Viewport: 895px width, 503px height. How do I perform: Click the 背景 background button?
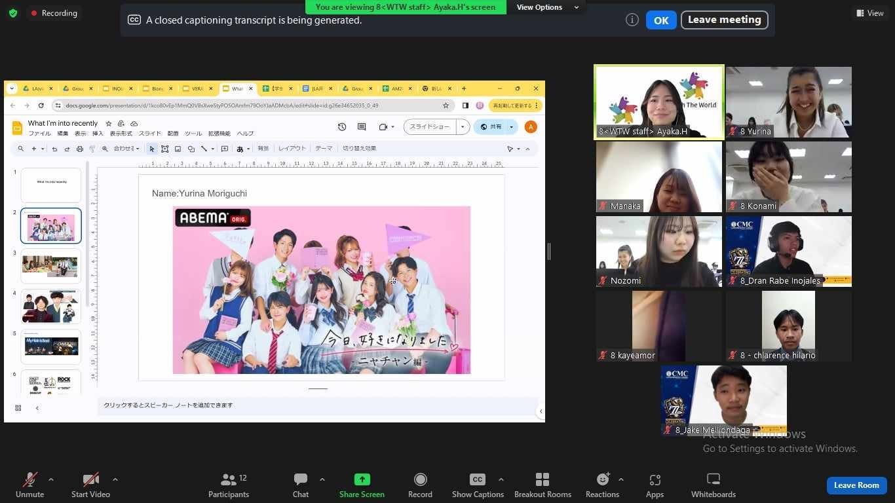click(263, 149)
